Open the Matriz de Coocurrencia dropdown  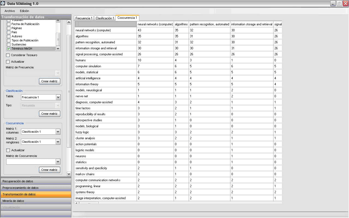tap(58, 162)
